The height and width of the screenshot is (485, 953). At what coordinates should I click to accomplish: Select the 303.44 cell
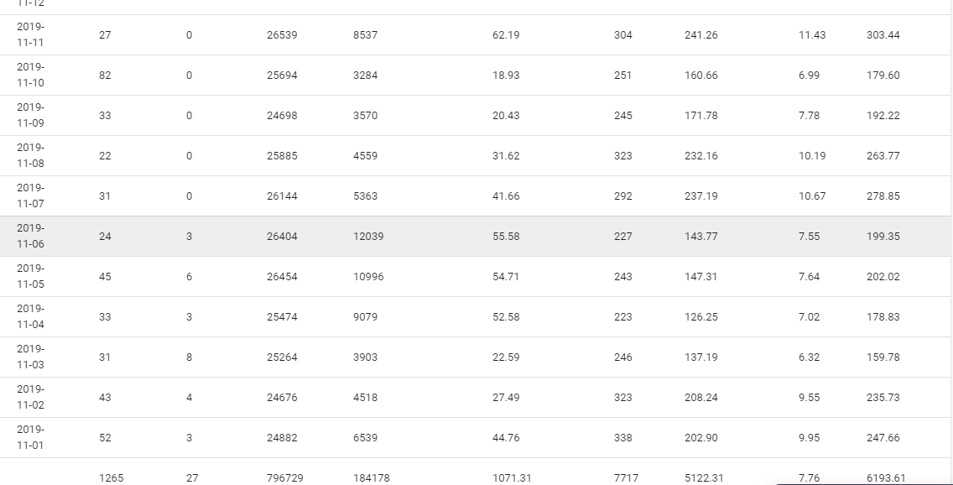883,35
